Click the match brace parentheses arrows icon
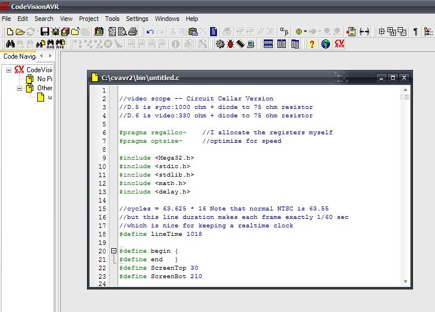 pyautogui.click(x=364, y=32)
